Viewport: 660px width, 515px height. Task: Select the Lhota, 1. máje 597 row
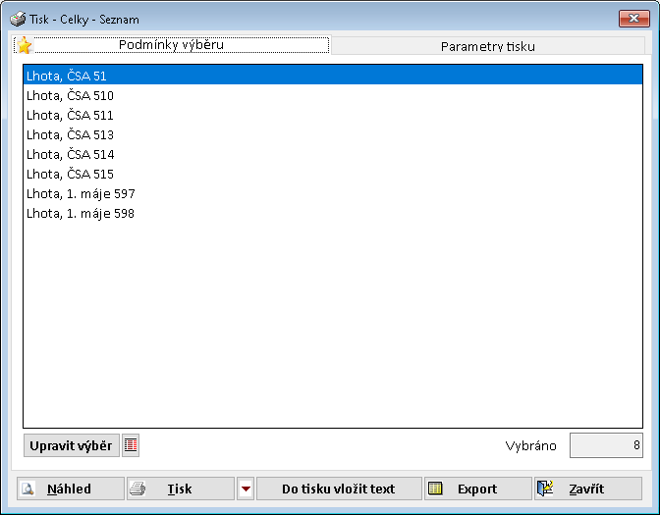pos(81,193)
